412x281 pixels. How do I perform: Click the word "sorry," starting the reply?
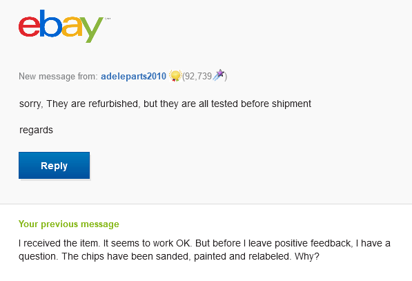(31, 104)
